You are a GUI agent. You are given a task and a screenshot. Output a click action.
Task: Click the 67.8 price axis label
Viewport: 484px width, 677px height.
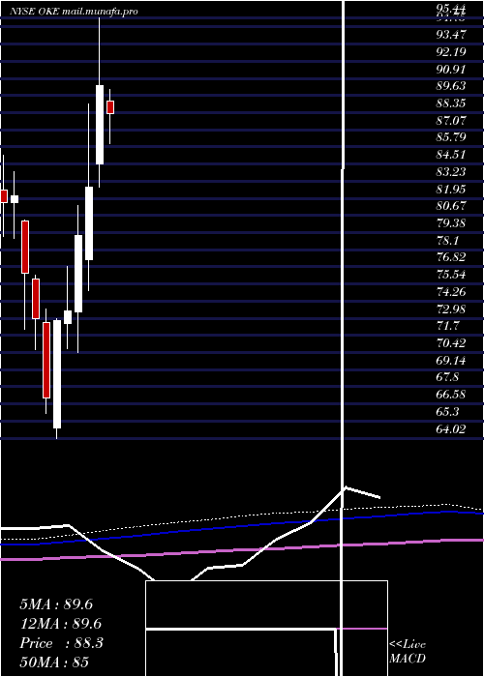point(448,377)
